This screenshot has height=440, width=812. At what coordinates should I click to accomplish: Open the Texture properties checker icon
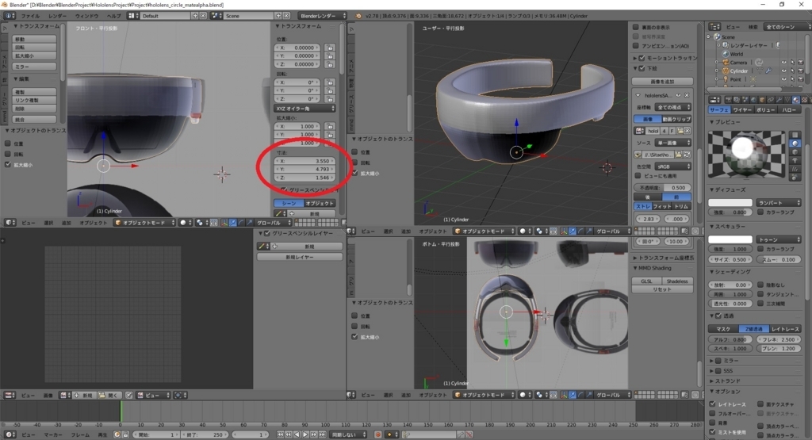804,100
